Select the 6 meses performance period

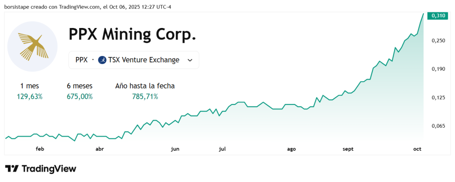(80, 86)
